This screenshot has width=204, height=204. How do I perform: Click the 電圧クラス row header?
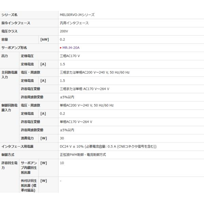tap(10, 31)
